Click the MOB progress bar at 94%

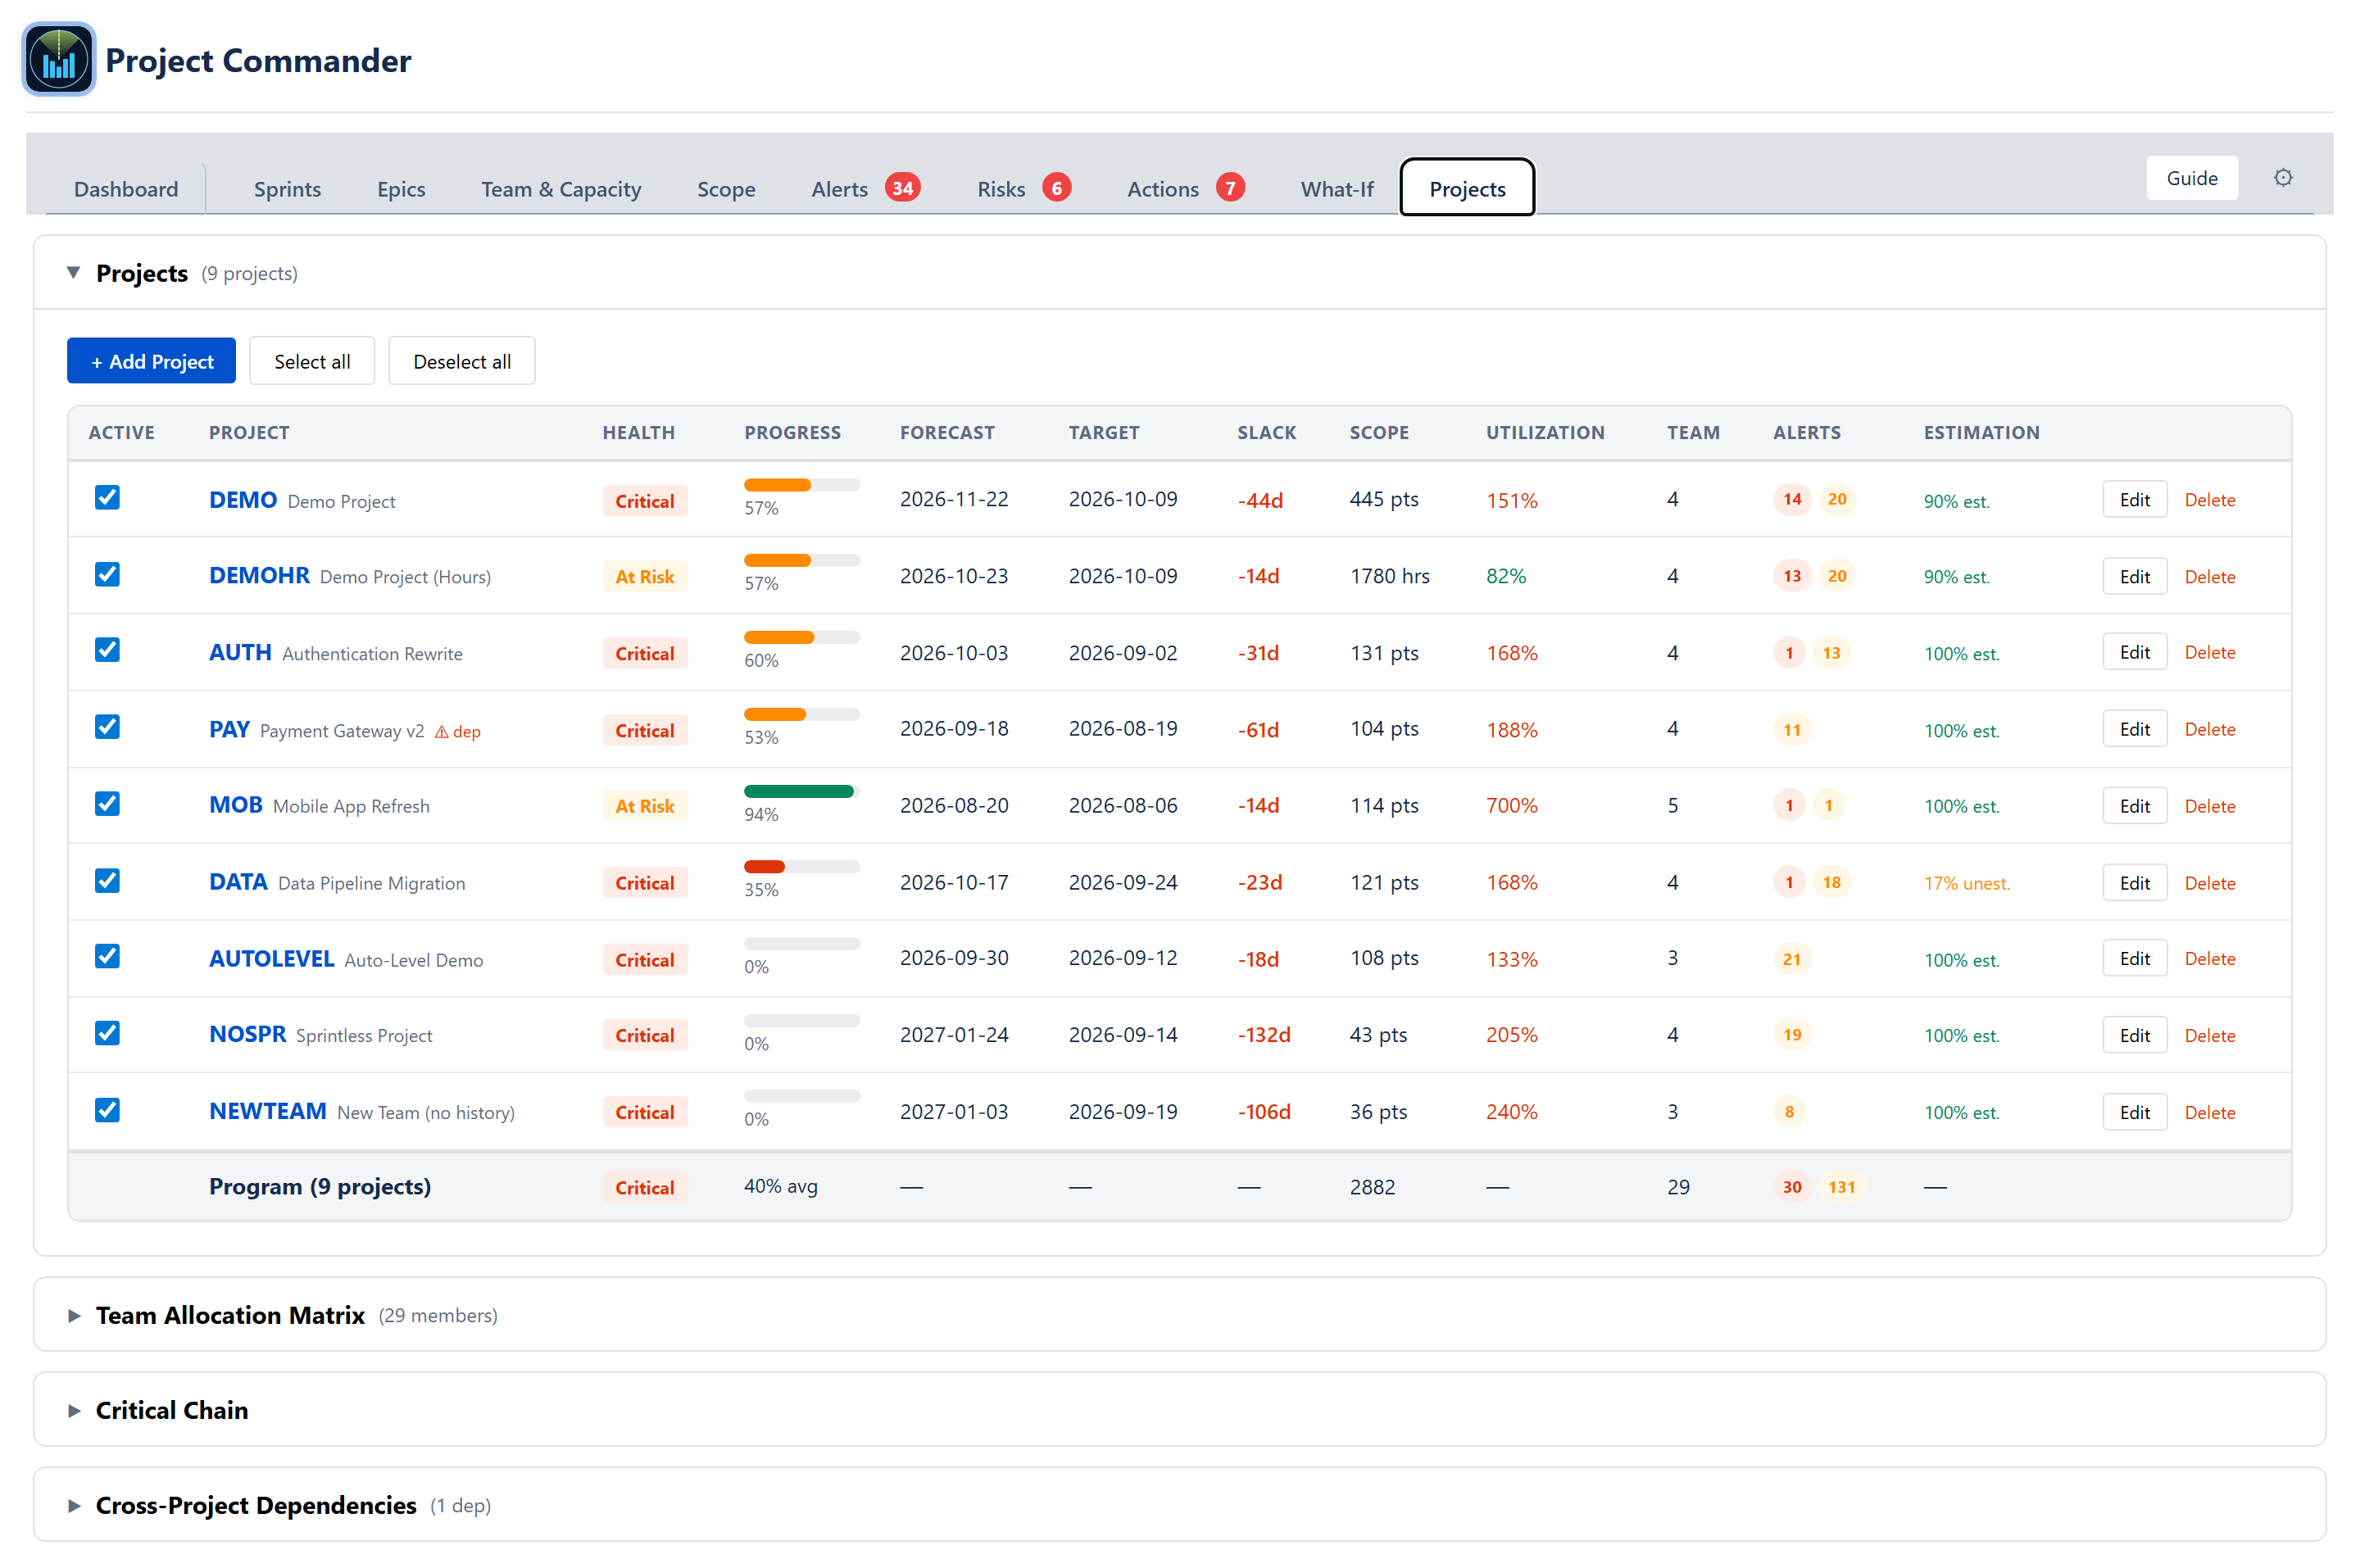(x=801, y=791)
